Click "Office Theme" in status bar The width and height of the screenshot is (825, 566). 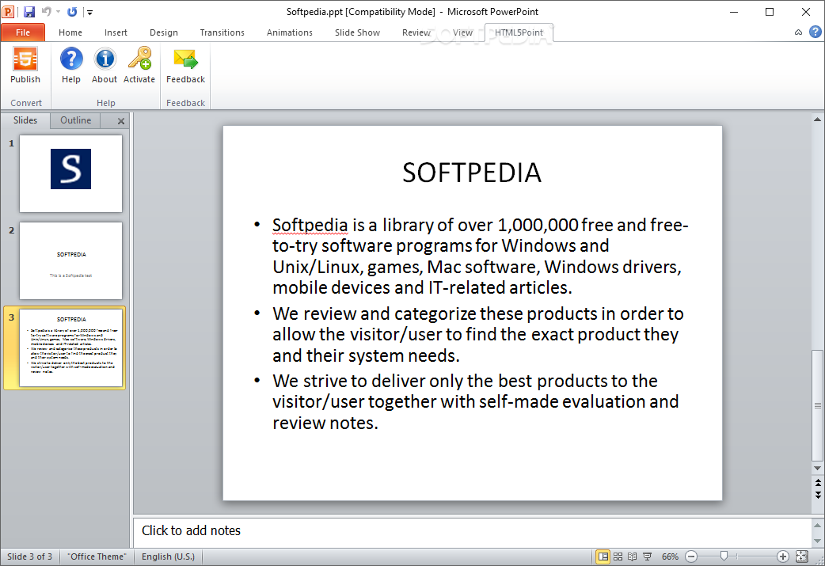point(97,557)
